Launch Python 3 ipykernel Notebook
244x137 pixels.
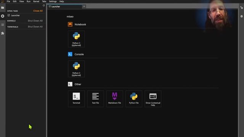(x=76, y=39)
